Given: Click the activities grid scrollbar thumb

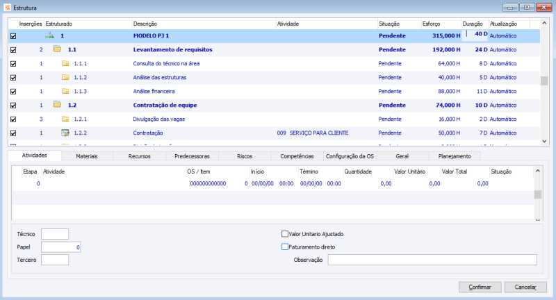Looking at the screenshot, I should pos(537,194).
